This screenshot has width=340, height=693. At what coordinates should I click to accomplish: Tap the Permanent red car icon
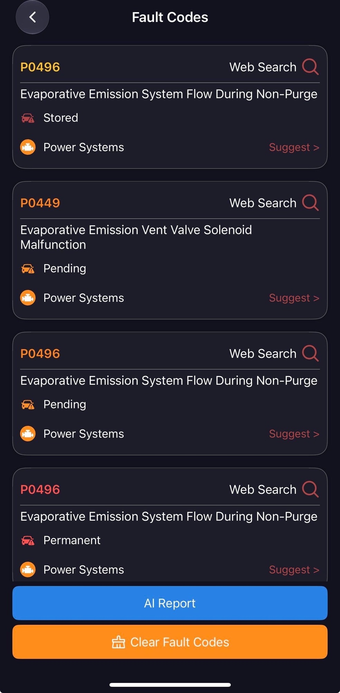[x=28, y=541]
